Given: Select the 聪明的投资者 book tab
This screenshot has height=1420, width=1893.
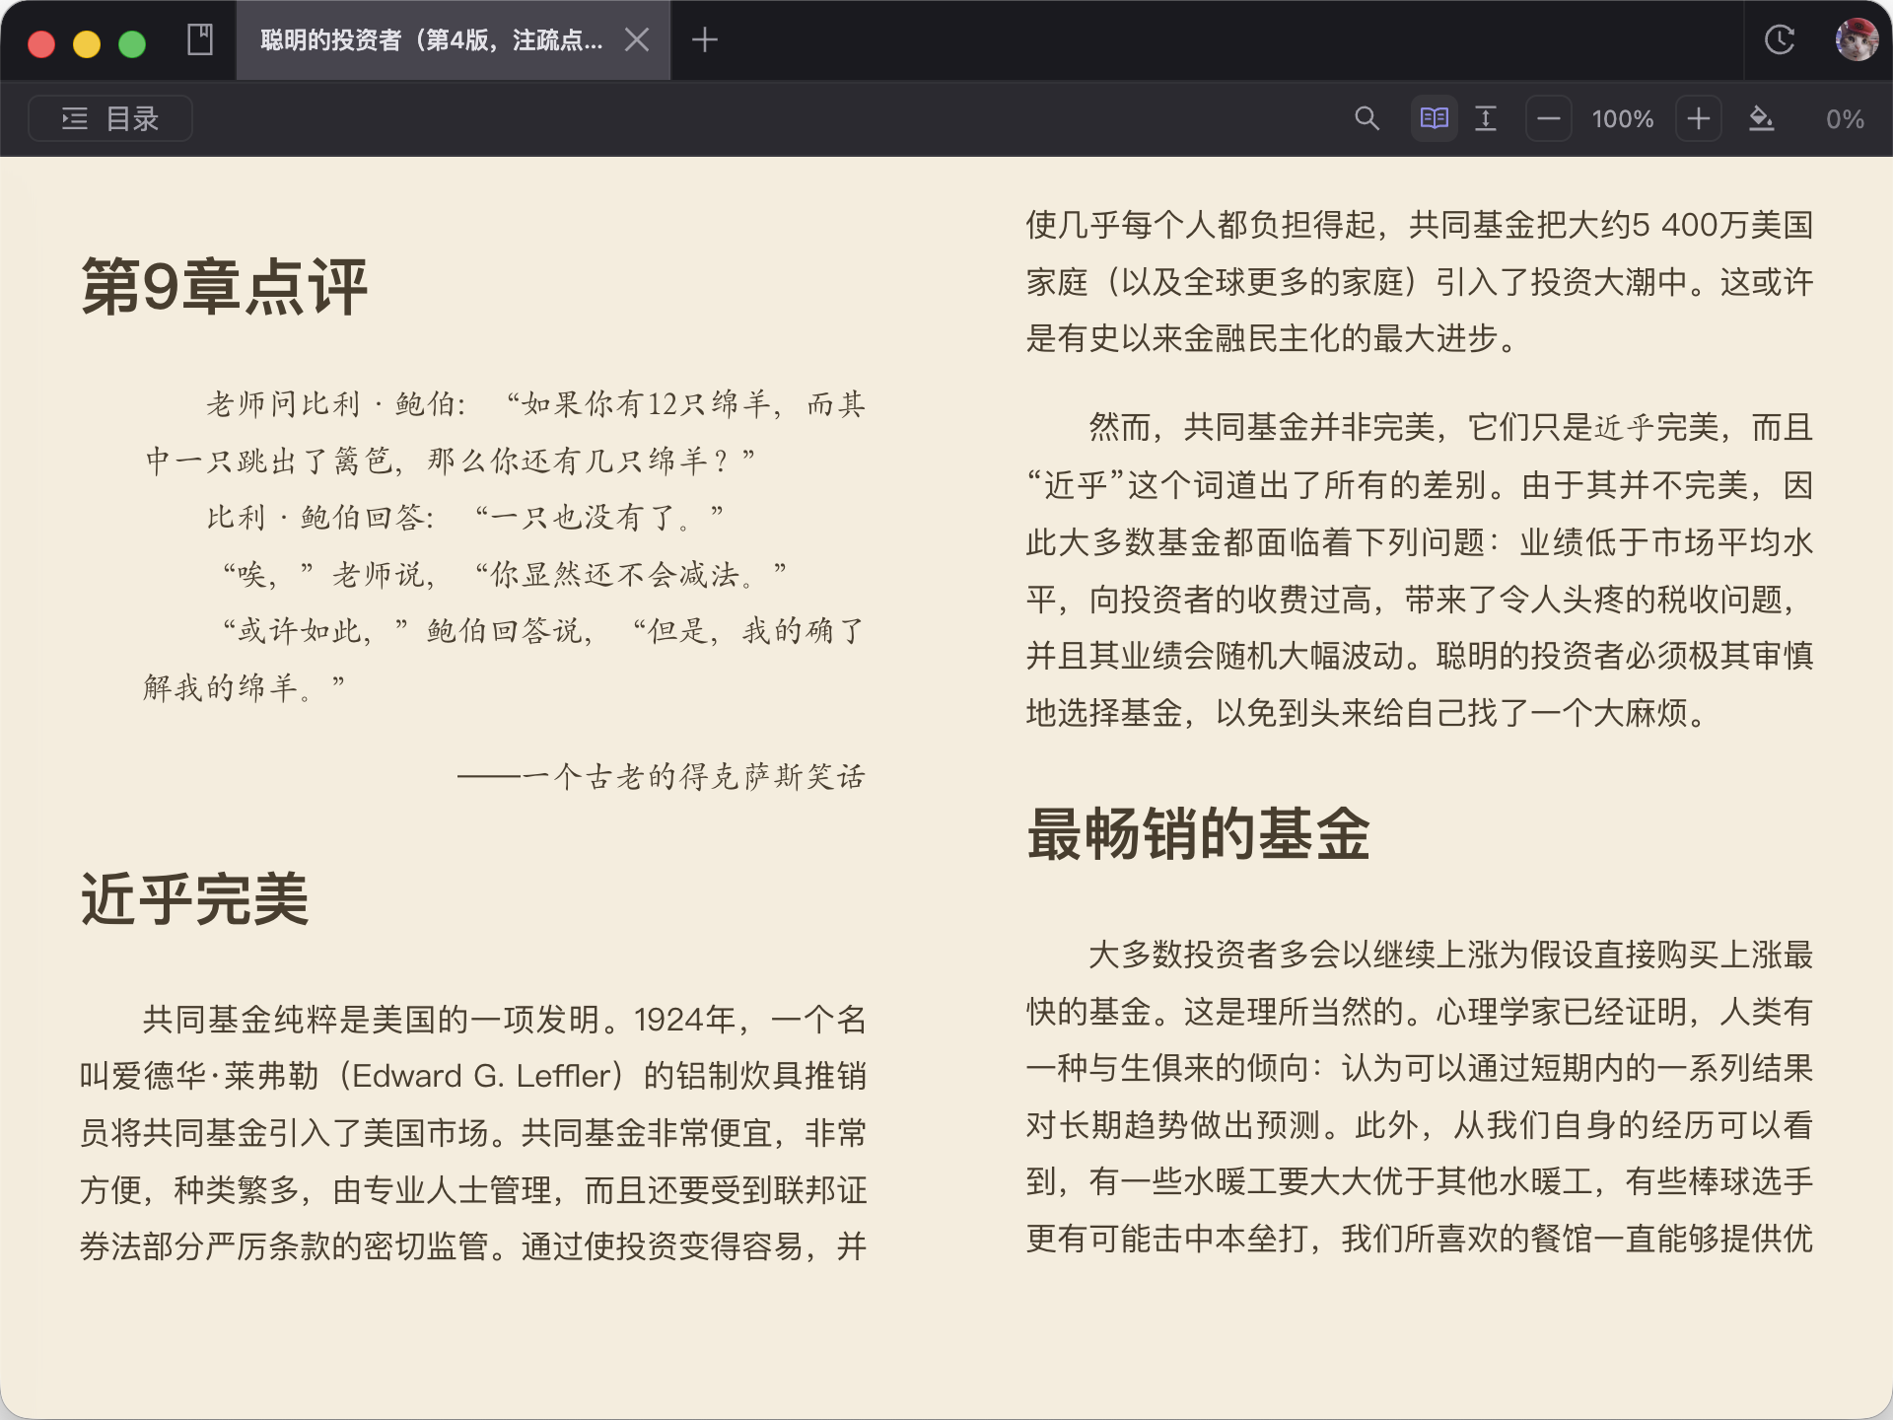Looking at the screenshot, I should click(431, 40).
